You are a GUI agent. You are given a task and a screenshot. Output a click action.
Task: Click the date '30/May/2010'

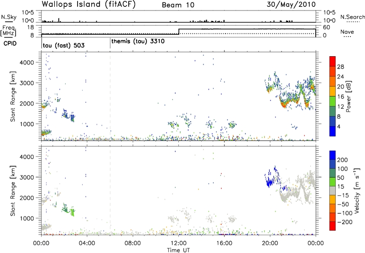tap(291, 5)
